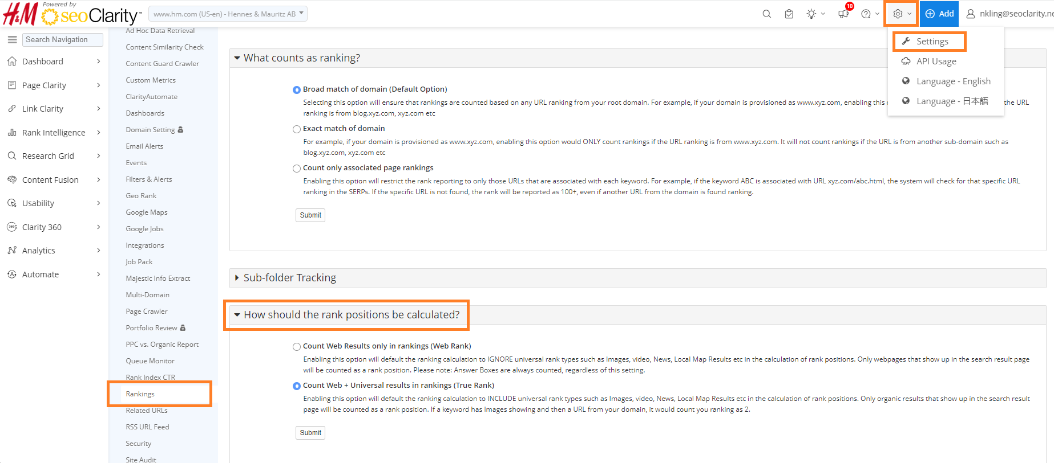The width and height of the screenshot is (1054, 463).
Task: Select Count only associated page rankings
Action: pyautogui.click(x=297, y=169)
